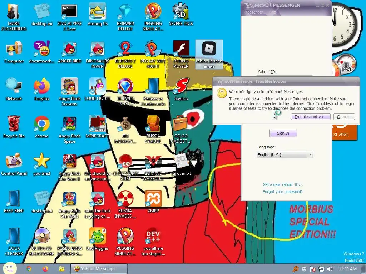Launch Chrome from the taskbar

[x=29, y=269]
